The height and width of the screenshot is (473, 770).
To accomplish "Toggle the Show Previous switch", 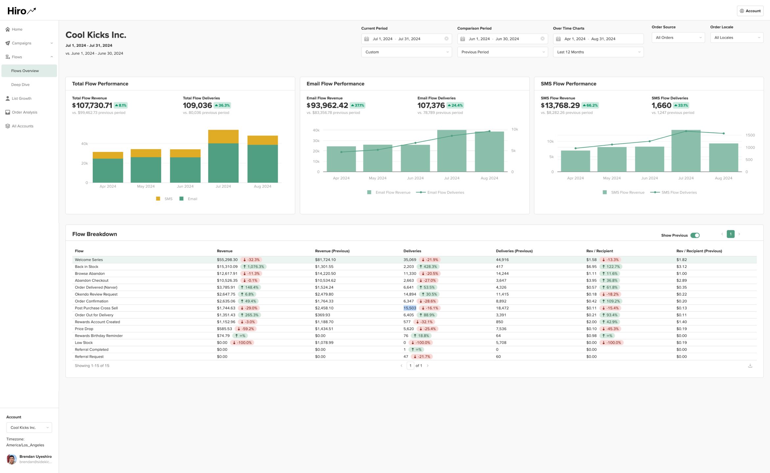I will (695, 235).
